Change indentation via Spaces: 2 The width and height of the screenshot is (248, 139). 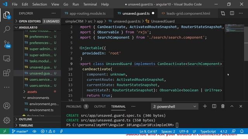(168, 131)
